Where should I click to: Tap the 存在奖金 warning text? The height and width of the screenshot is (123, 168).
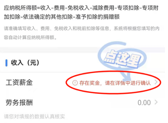(x=90, y=83)
